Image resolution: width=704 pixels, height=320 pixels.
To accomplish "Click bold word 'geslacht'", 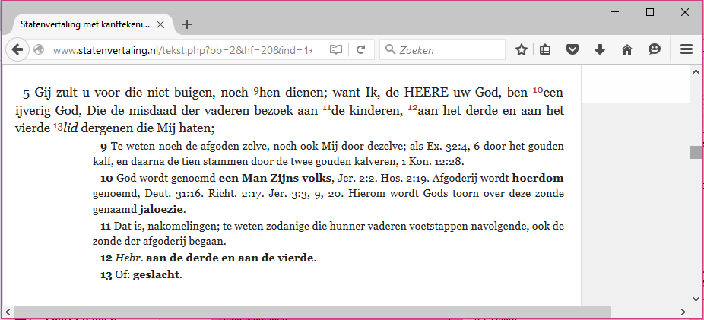I will click(157, 275).
